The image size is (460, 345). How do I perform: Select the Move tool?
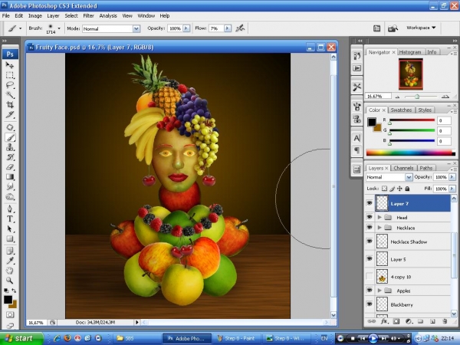tap(10, 65)
